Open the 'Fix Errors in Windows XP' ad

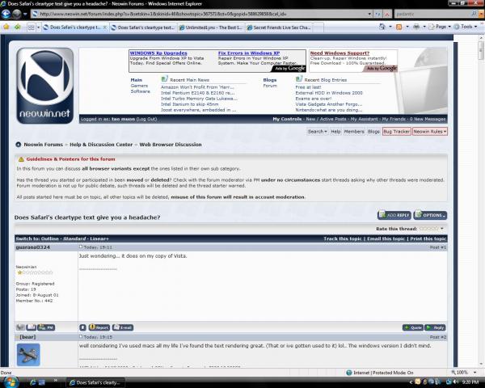(x=249, y=53)
